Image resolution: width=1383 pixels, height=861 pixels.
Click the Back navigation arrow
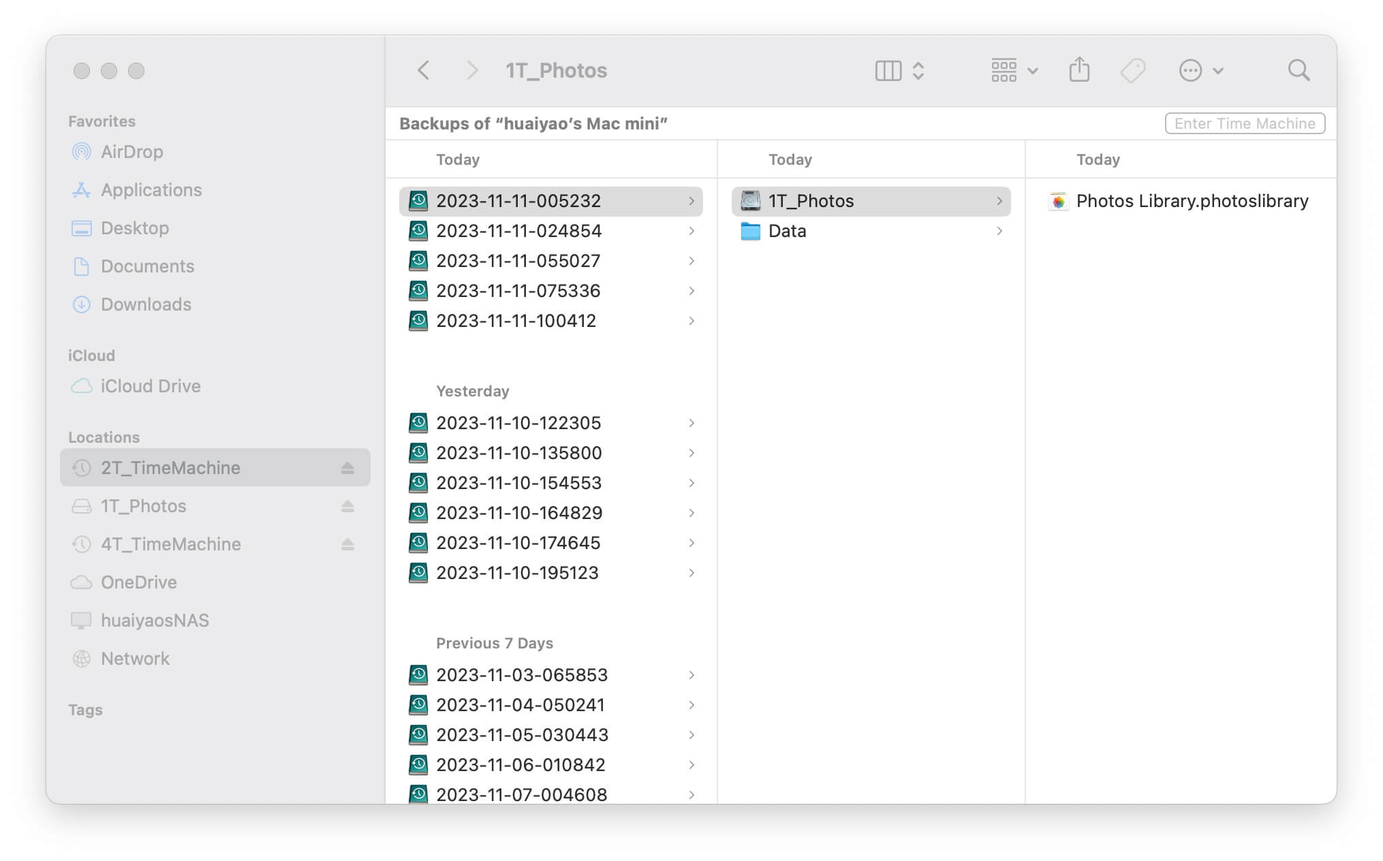[x=423, y=70]
